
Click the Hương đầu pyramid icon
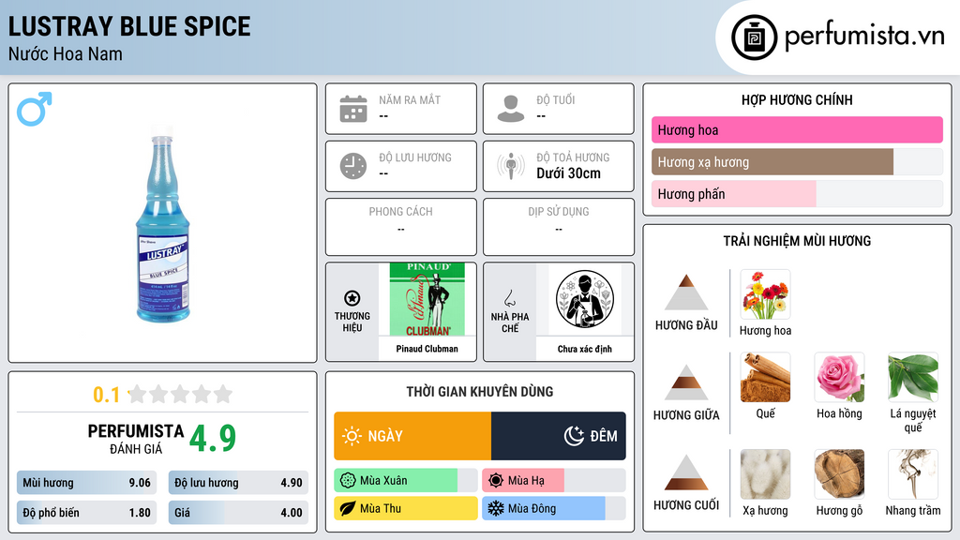pos(686,292)
